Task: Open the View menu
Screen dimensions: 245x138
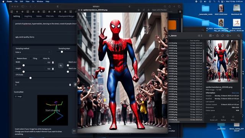Action: [27, 2]
